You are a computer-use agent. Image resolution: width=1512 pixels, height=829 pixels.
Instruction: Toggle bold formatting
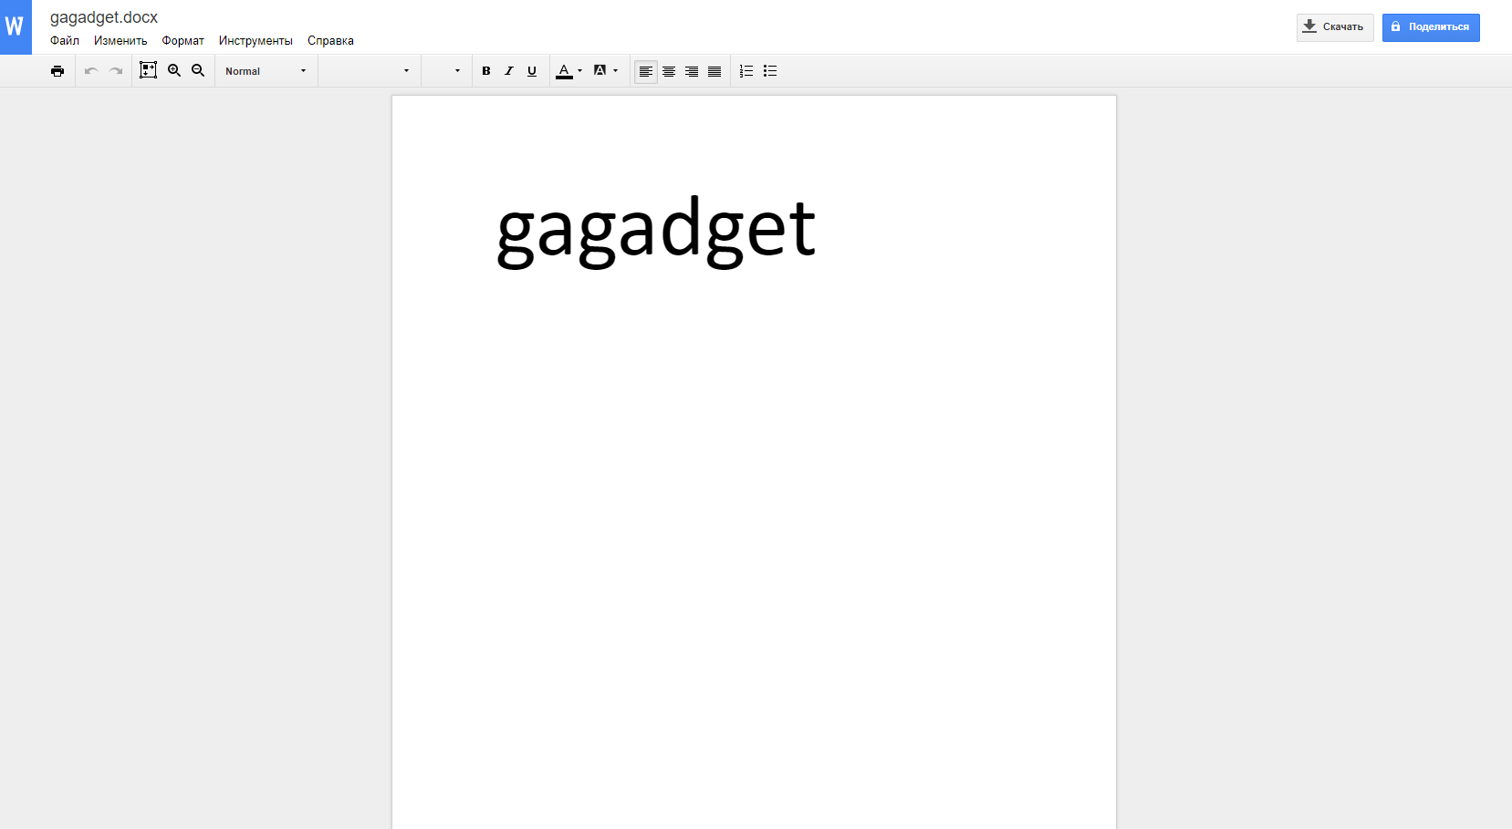(x=486, y=71)
